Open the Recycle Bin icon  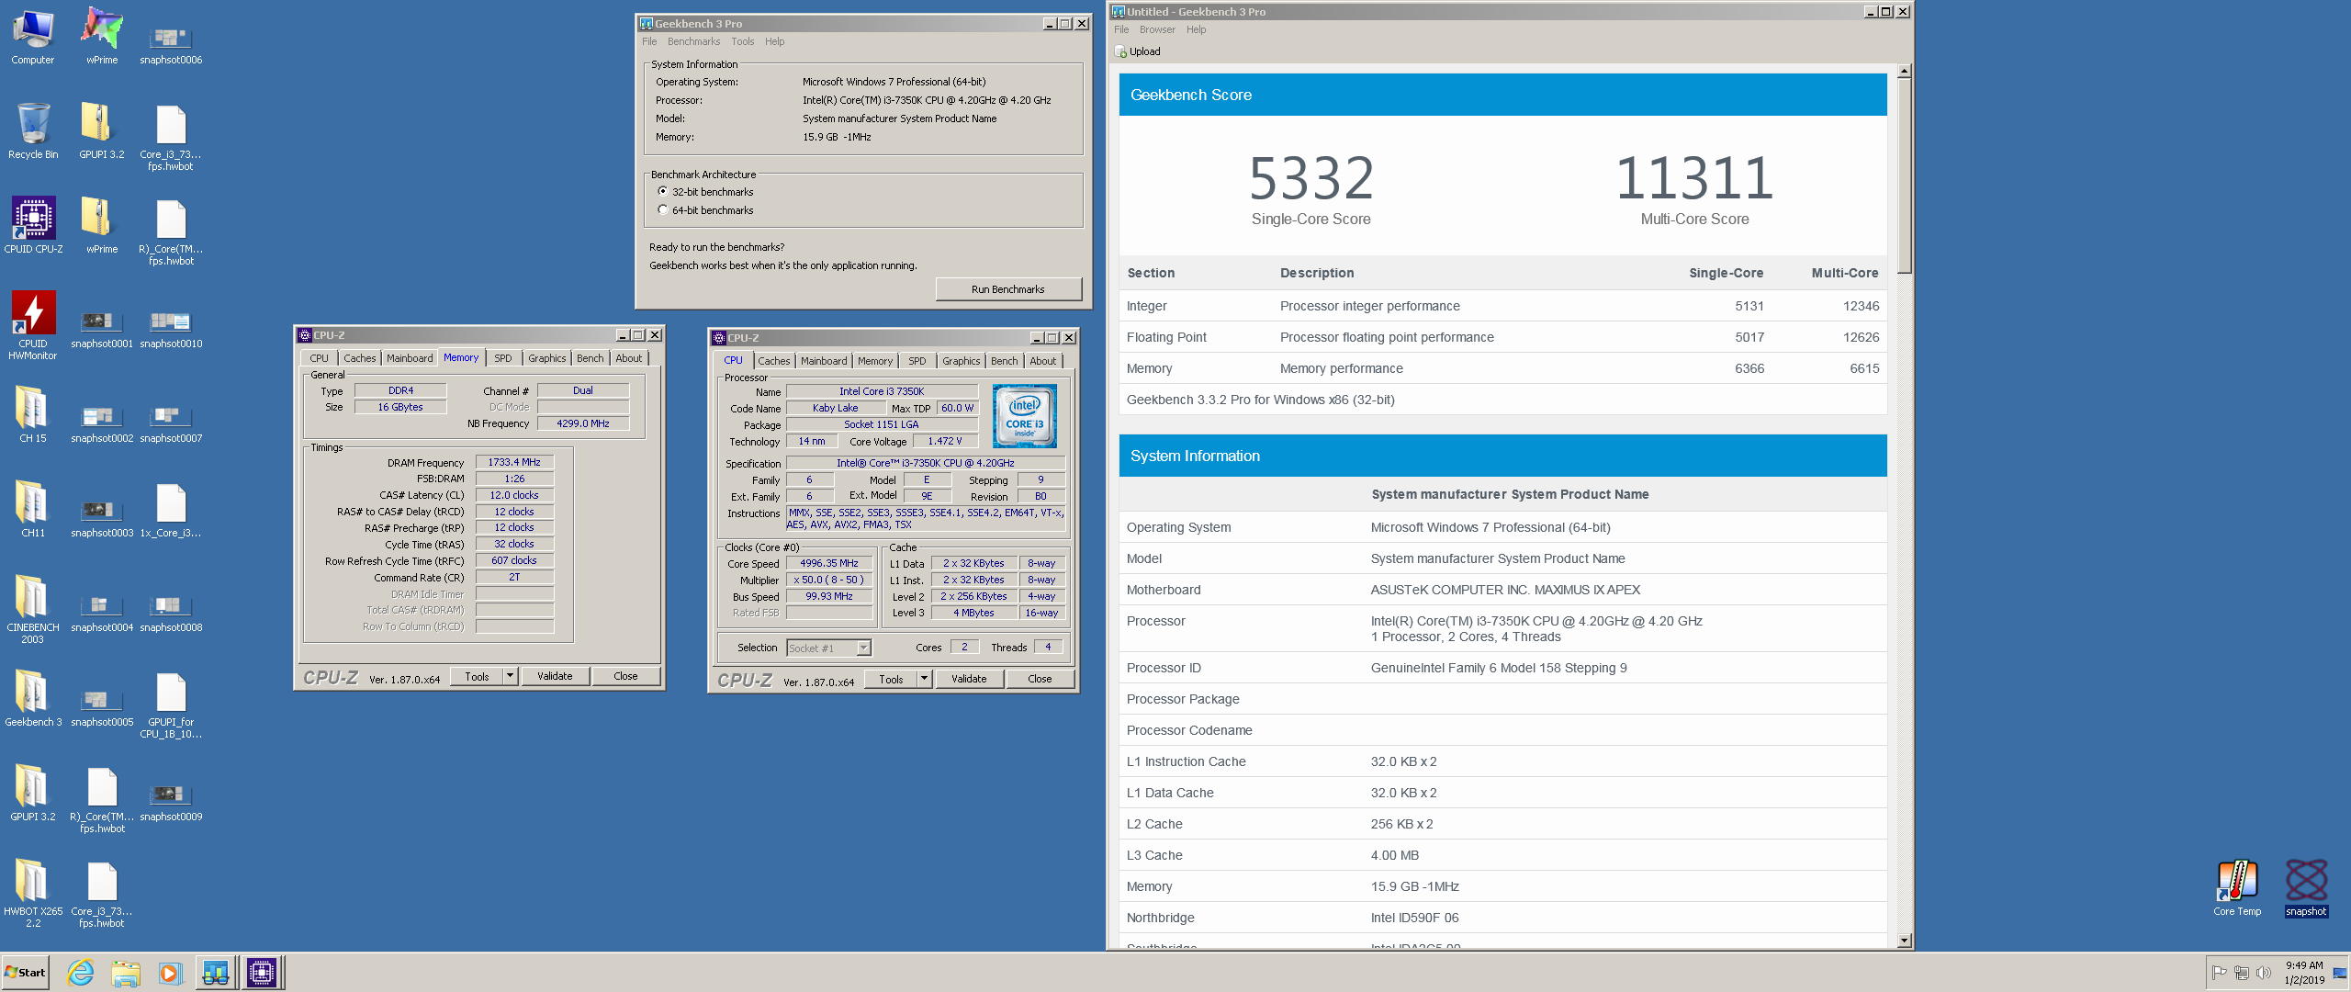click(x=33, y=131)
